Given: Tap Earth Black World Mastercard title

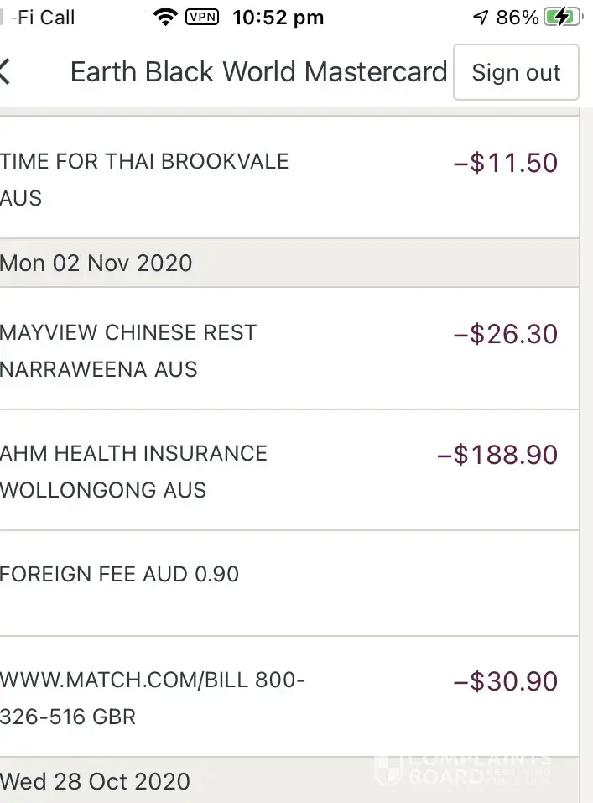Looking at the screenshot, I should [258, 72].
